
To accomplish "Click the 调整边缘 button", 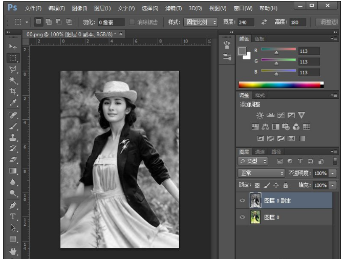I will (x=328, y=23).
